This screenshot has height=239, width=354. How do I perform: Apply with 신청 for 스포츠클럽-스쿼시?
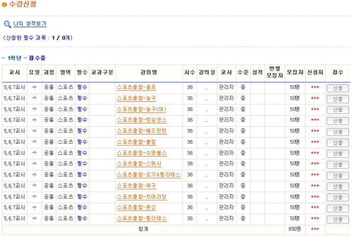(337, 164)
